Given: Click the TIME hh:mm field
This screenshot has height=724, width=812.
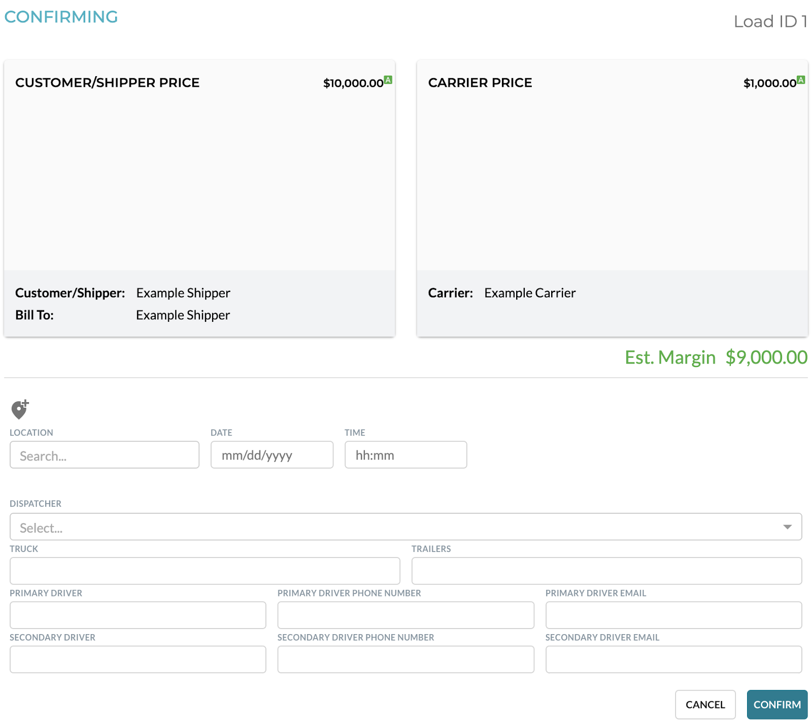Looking at the screenshot, I should coord(405,455).
